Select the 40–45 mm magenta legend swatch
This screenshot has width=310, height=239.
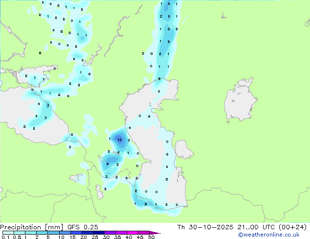point(133,233)
